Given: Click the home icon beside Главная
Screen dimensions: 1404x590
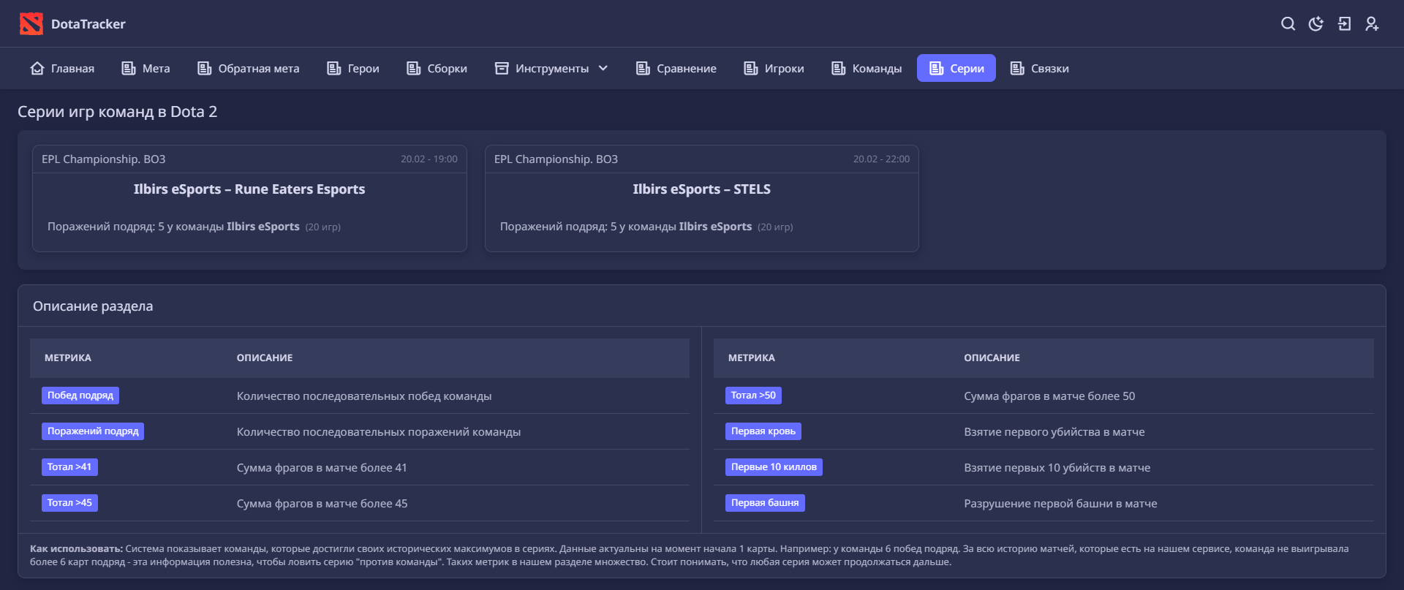Looking at the screenshot, I should point(37,68).
